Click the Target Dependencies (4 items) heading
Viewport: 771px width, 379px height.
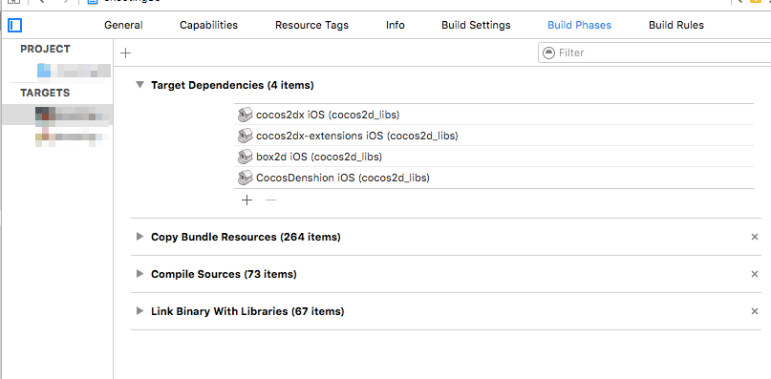(x=232, y=85)
